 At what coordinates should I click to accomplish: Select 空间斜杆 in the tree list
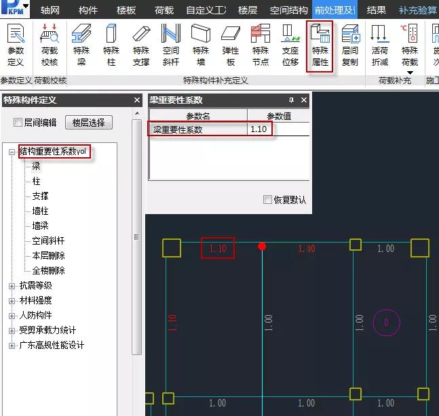48,241
